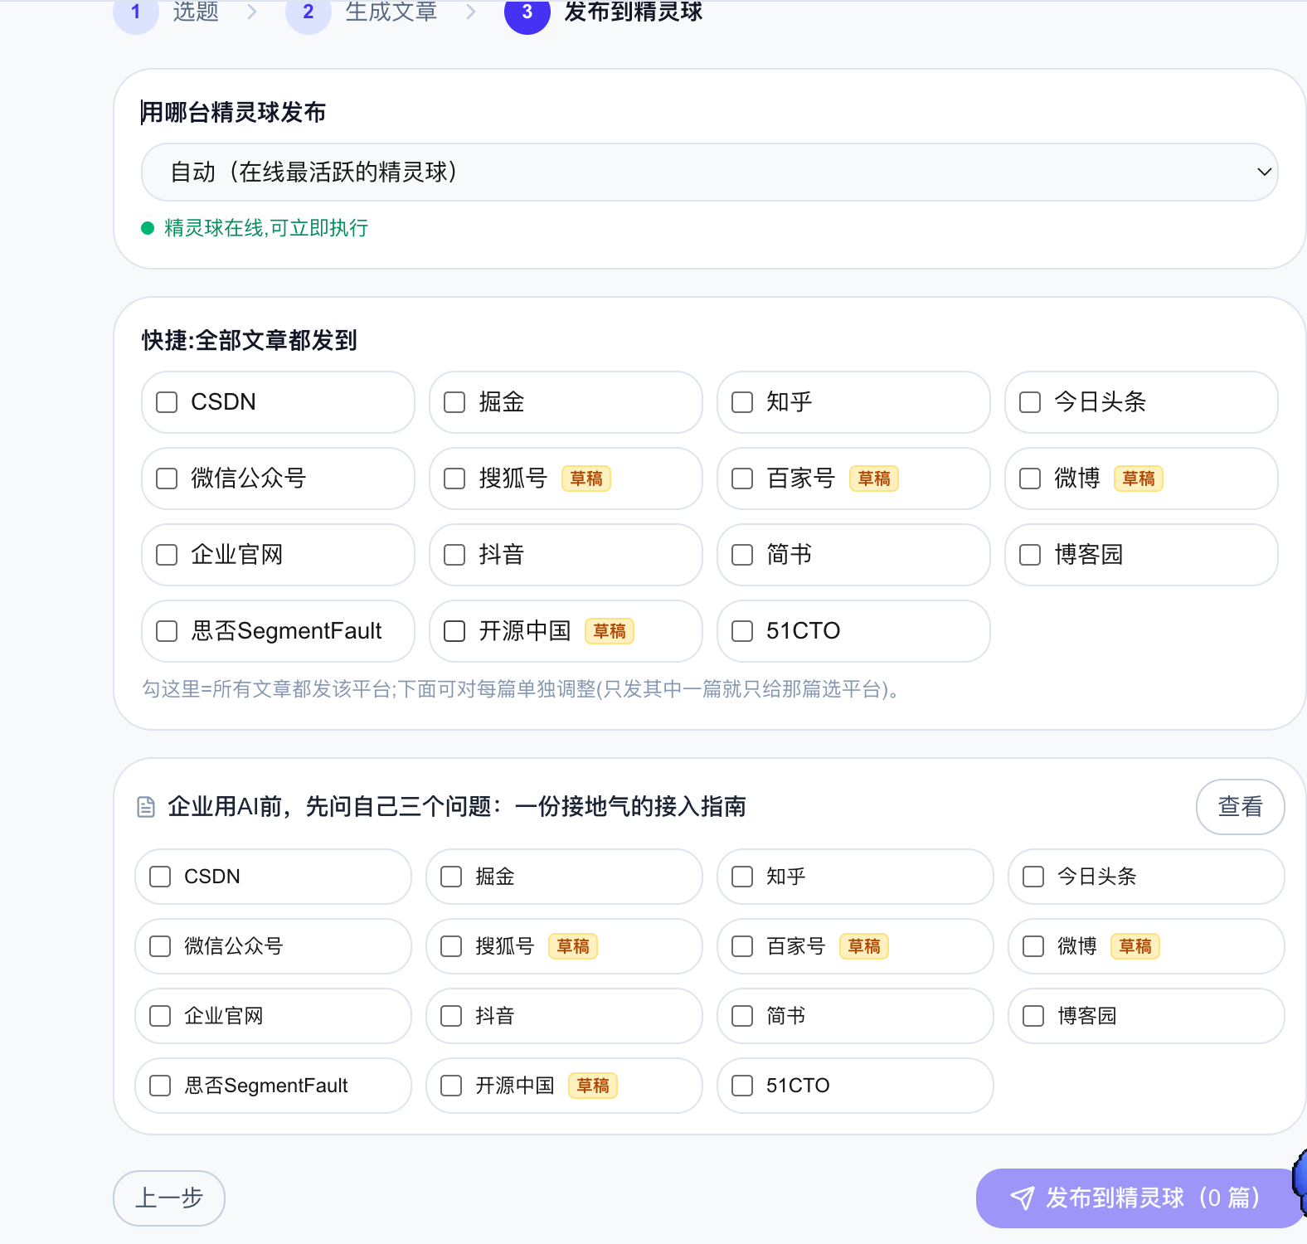Check 简书 under 快捷:全部文章都发到
The width and height of the screenshot is (1307, 1244).
click(742, 555)
